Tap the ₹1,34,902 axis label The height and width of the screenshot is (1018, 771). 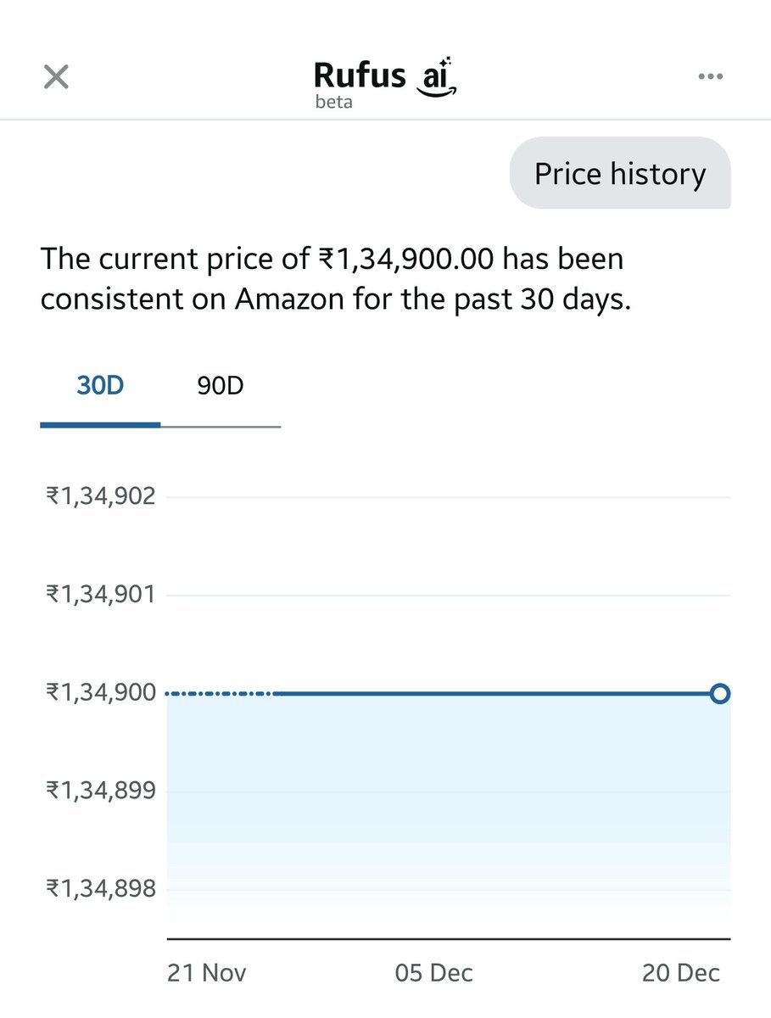[x=102, y=495]
